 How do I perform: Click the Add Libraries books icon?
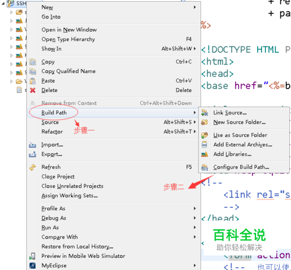pyautogui.click(x=204, y=154)
